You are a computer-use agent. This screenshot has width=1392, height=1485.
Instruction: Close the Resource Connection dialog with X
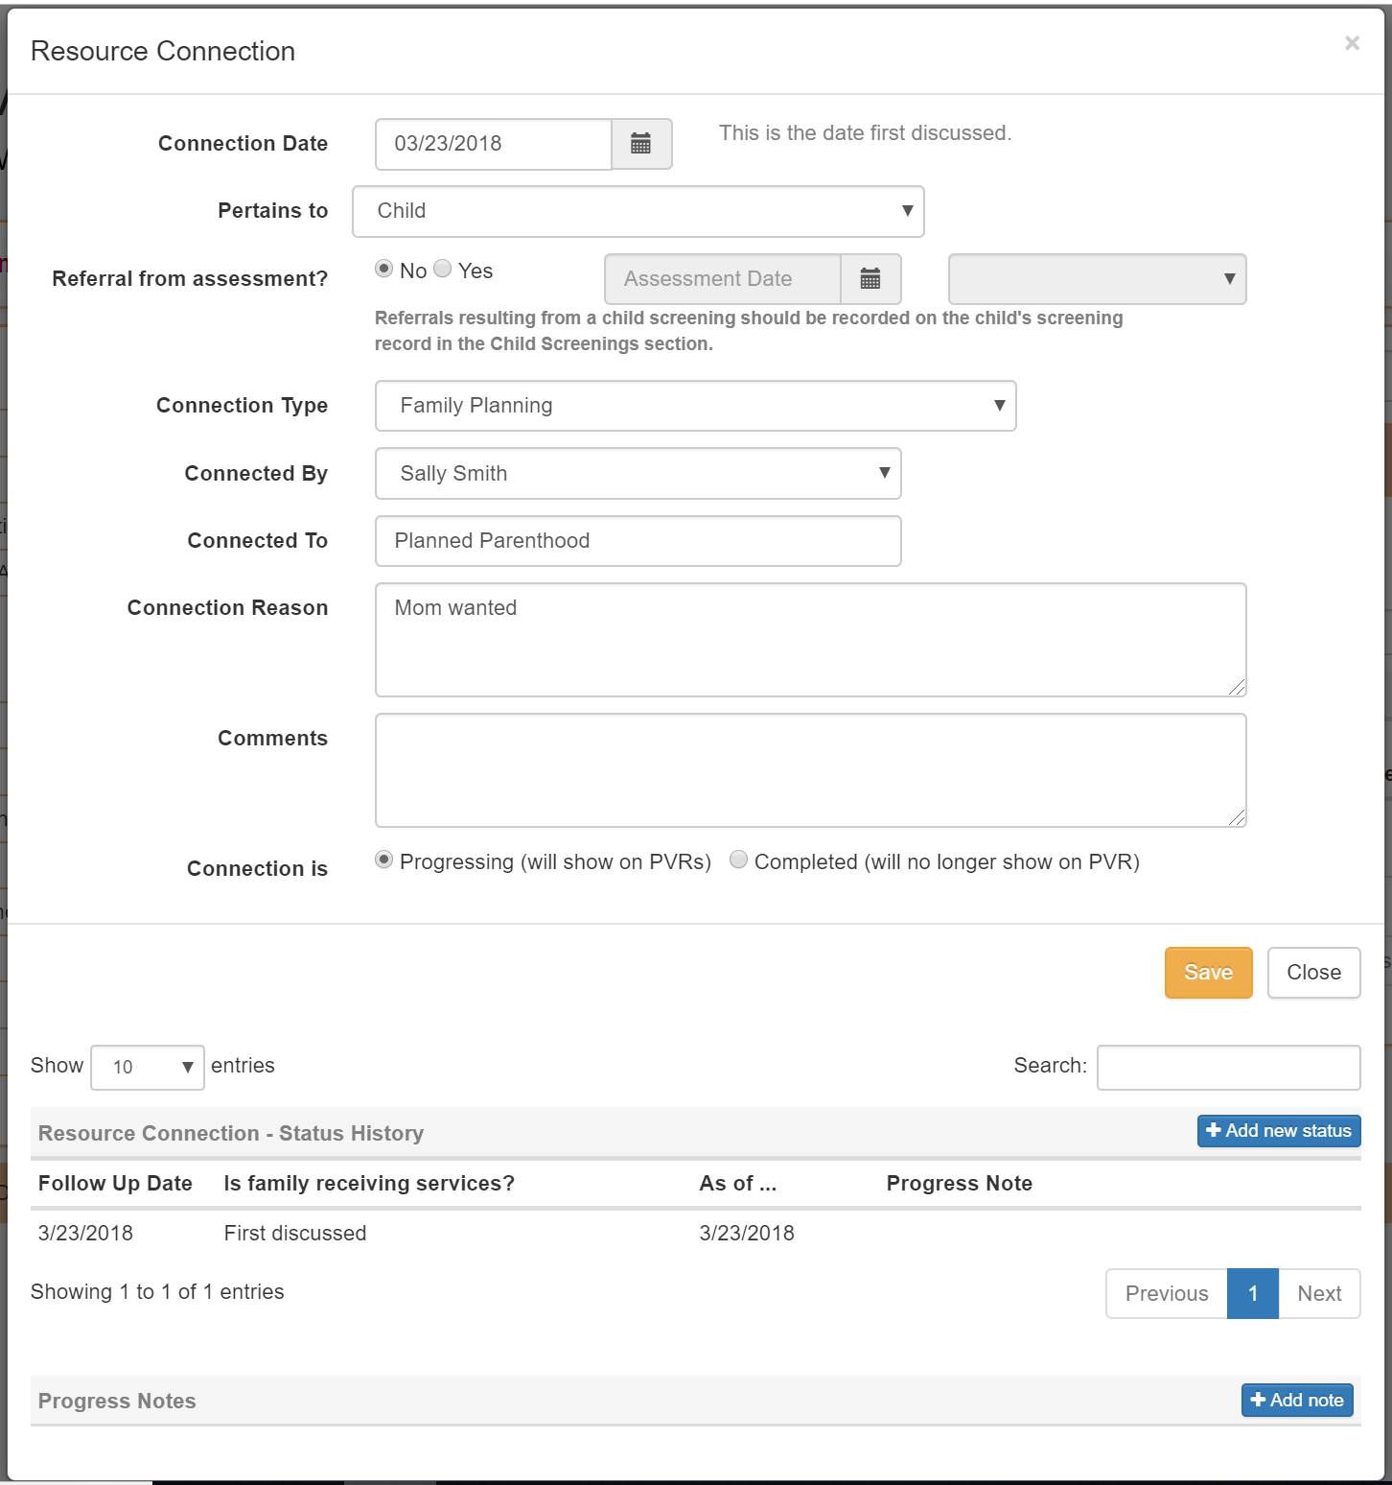coord(1352,43)
